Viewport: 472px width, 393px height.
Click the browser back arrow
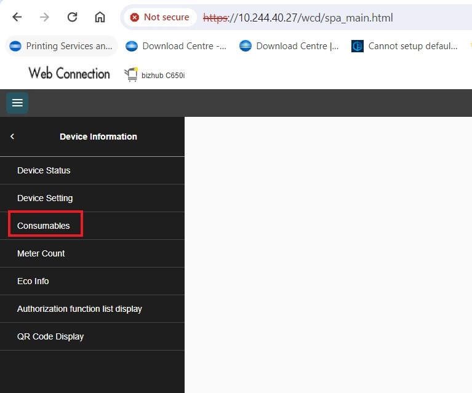pyautogui.click(x=17, y=17)
